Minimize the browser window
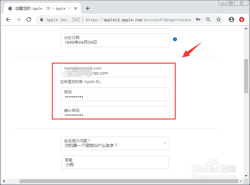The image size is (250, 185). click(x=223, y=3)
